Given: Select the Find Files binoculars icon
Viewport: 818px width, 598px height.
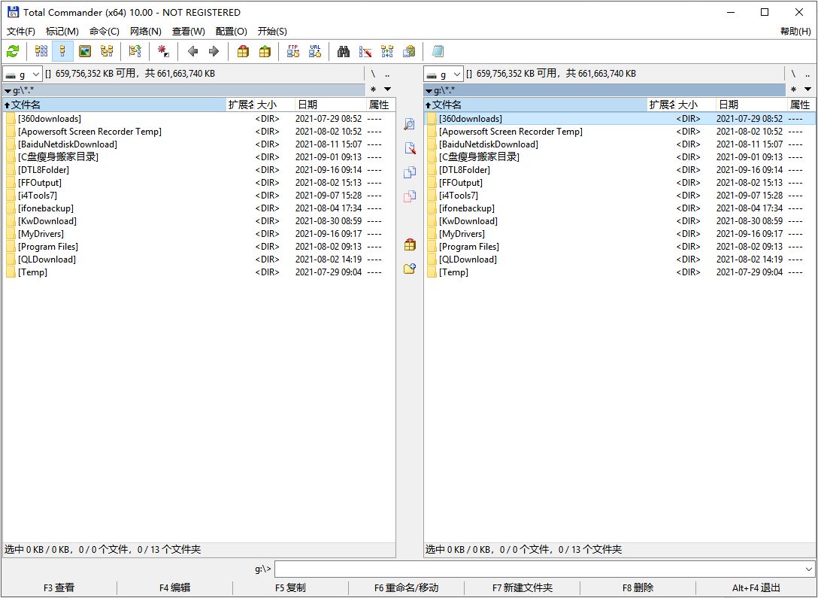Looking at the screenshot, I should pos(342,51).
